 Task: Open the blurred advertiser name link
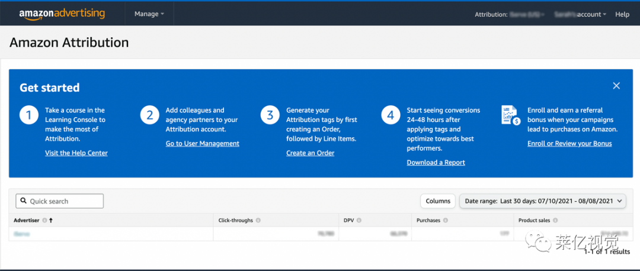click(x=22, y=234)
